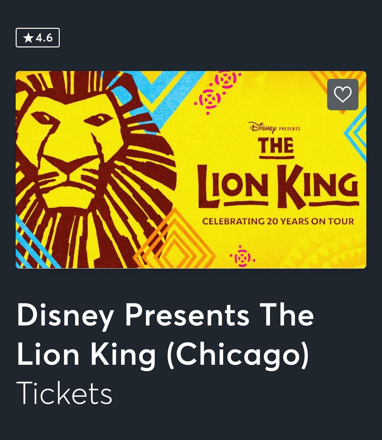Click the orange diamond pattern in banner
The image size is (382, 440).
[173, 242]
